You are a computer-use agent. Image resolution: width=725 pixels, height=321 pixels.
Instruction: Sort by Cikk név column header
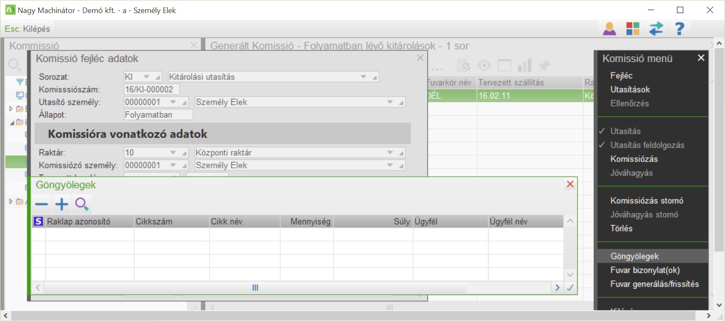pyautogui.click(x=245, y=221)
